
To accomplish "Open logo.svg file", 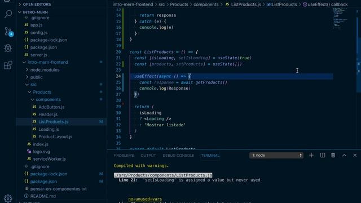I will tap(41, 152).
